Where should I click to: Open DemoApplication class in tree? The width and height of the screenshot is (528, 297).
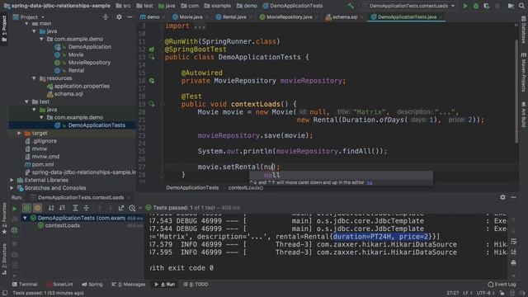tap(90, 47)
